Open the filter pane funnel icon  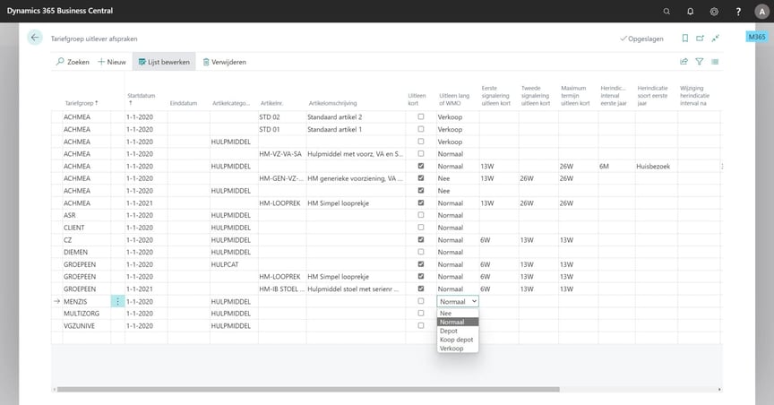699,62
